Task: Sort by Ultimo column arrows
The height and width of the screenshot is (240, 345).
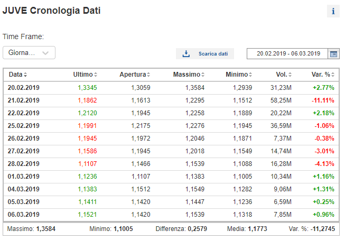Action: click(x=96, y=75)
